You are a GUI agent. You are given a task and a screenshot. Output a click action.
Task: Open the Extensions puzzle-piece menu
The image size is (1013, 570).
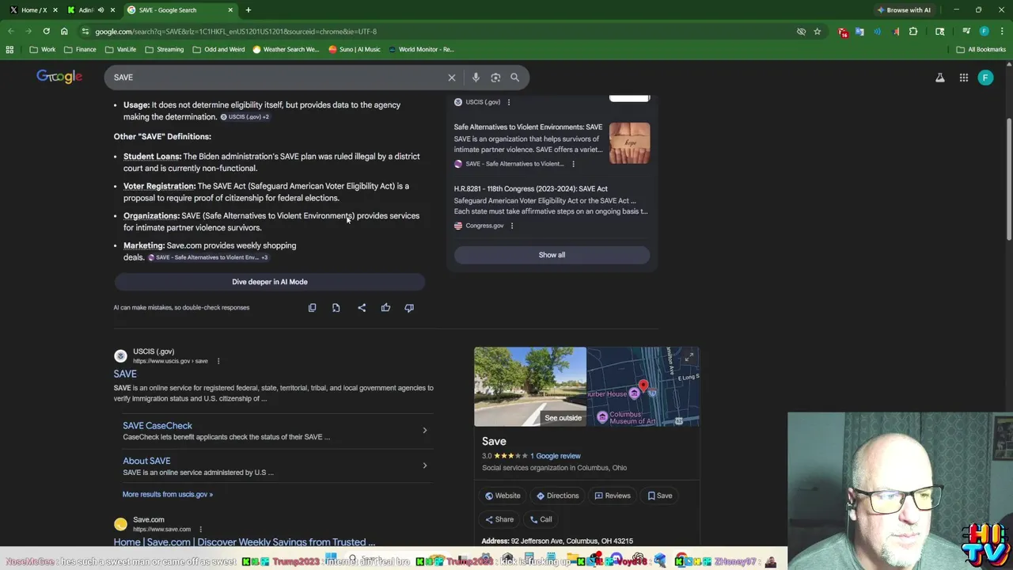tap(913, 32)
